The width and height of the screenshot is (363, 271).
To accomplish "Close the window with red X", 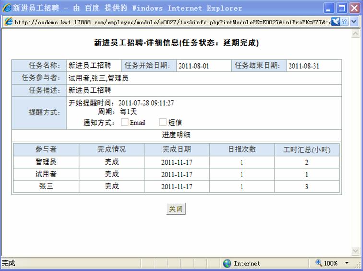I will 354,8.
